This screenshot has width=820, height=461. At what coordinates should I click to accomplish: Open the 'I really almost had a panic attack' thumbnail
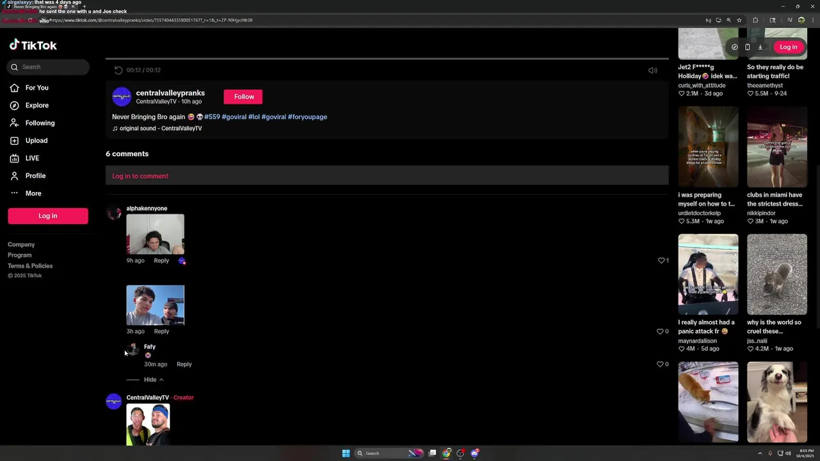[709, 274]
